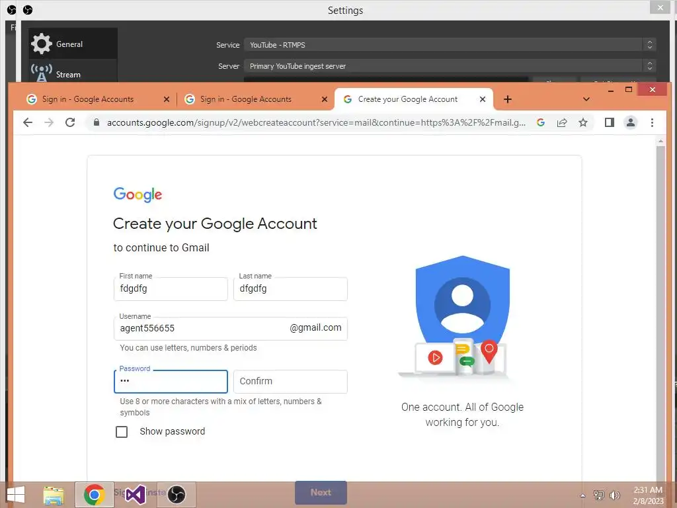Image resolution: width=677 pixels, height=508 pixels.
Task: Share this page using share icon
Action: click(562, 122)
